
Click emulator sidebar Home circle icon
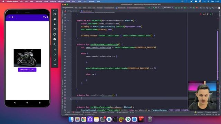pyautogui.click(x=55, y=54)
